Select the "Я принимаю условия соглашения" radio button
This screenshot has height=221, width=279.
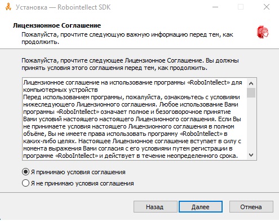pos(25,172)
